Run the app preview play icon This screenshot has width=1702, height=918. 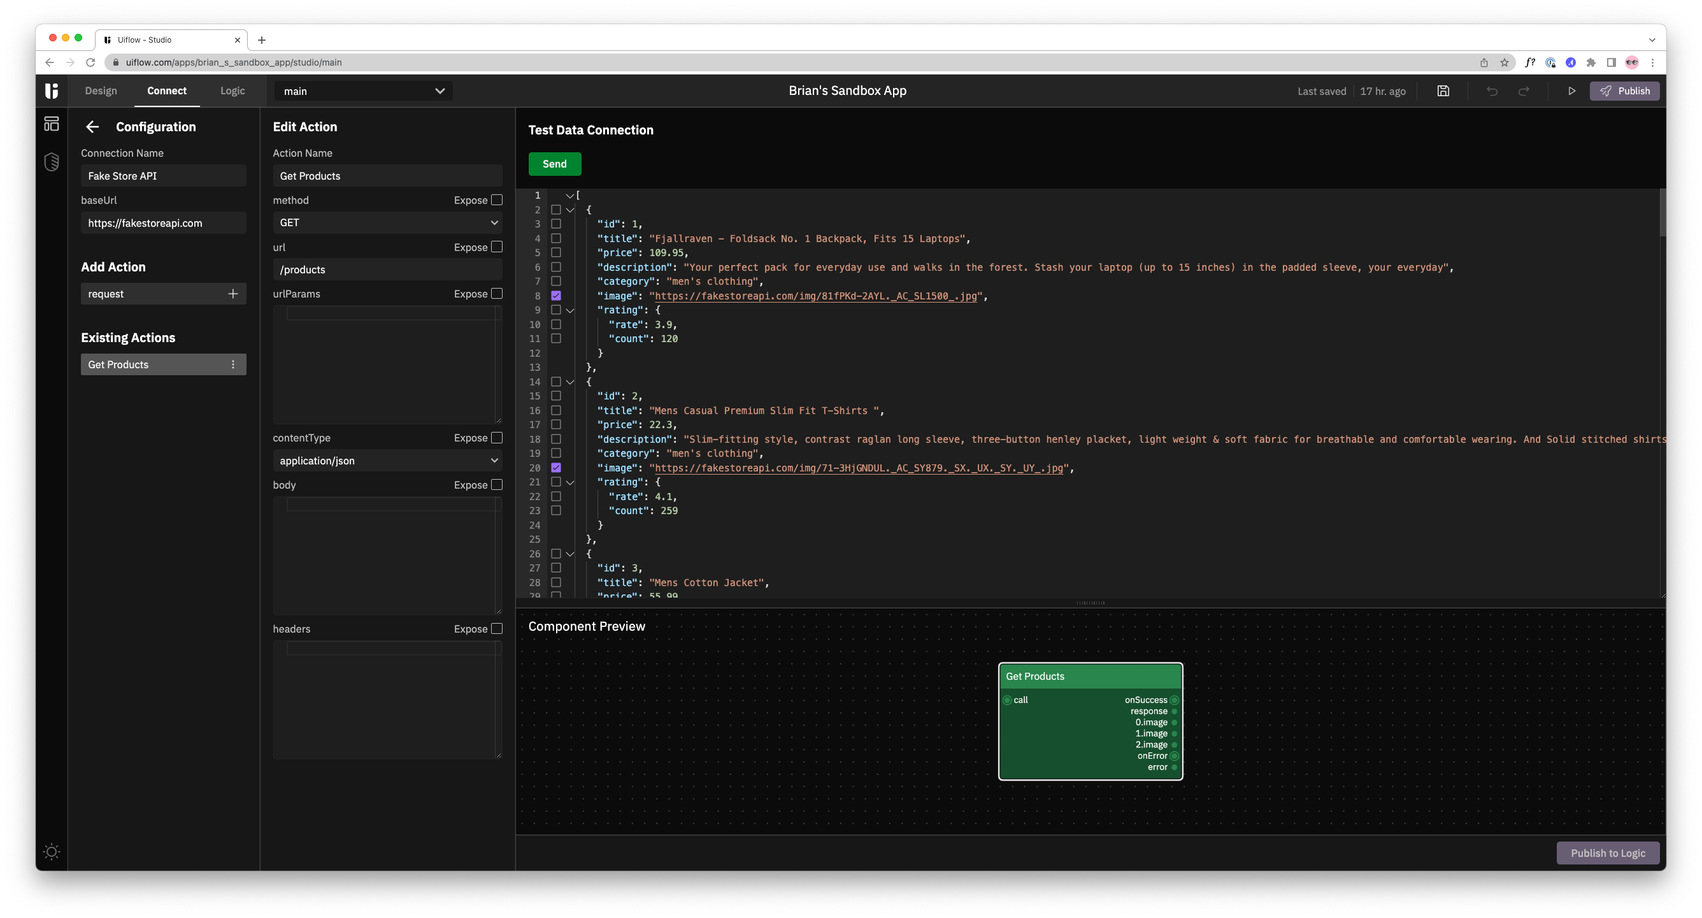[x=1572, y=91]
